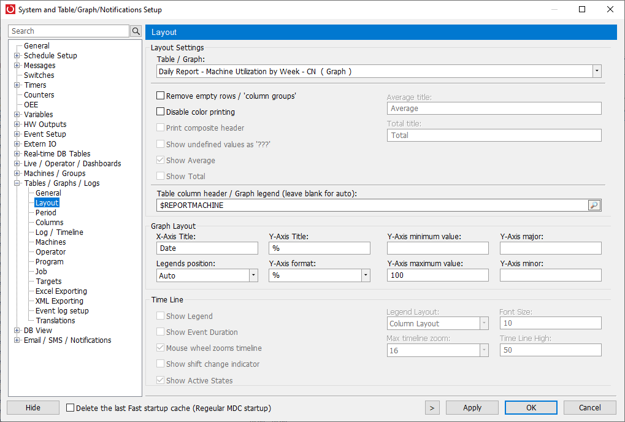Select top-level General in the tree

point(37,46)
